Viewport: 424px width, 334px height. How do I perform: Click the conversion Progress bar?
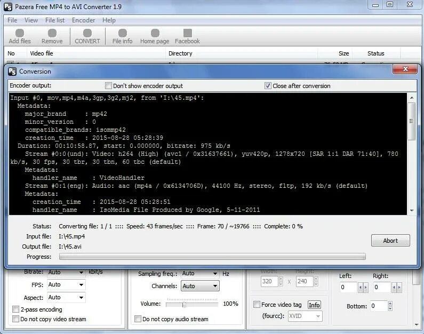click(x=212, y=257)
